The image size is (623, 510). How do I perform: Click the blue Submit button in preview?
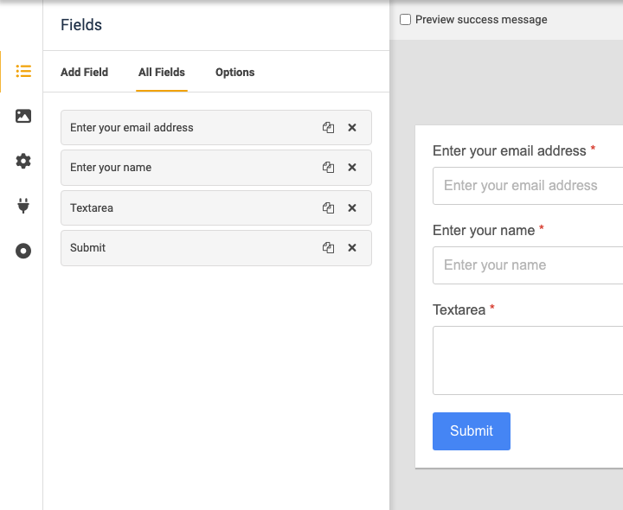tap(472, 431)
